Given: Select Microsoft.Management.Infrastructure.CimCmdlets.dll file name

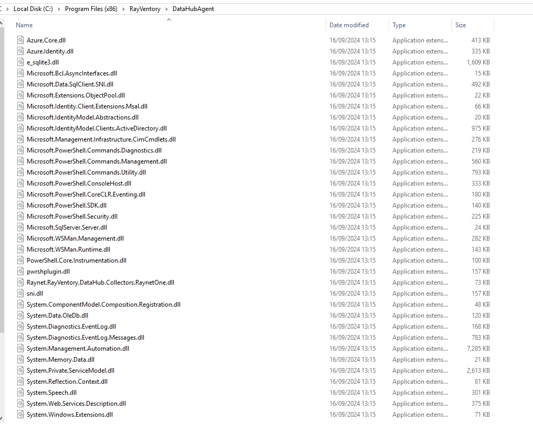Looking at the screenshot, I should point(101,139).
